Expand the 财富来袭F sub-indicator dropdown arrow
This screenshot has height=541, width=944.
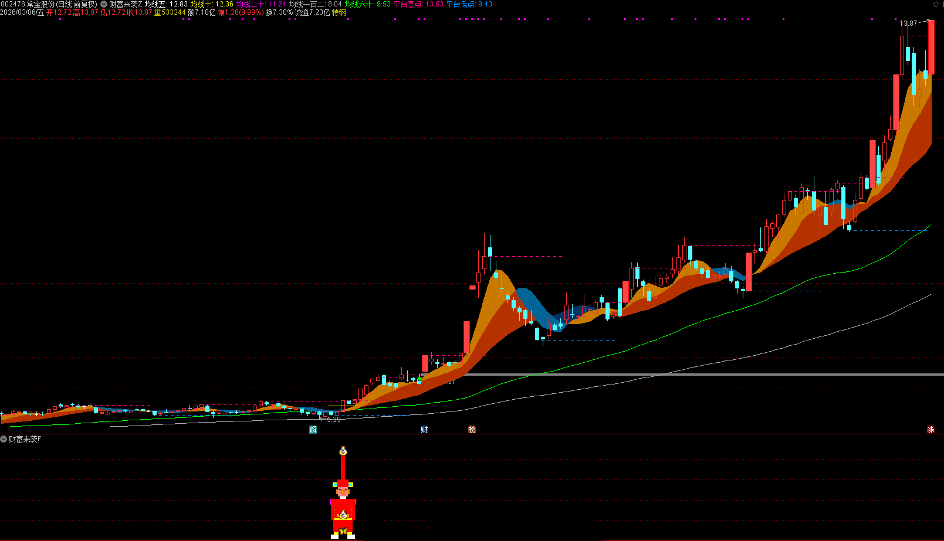[4, 439]
